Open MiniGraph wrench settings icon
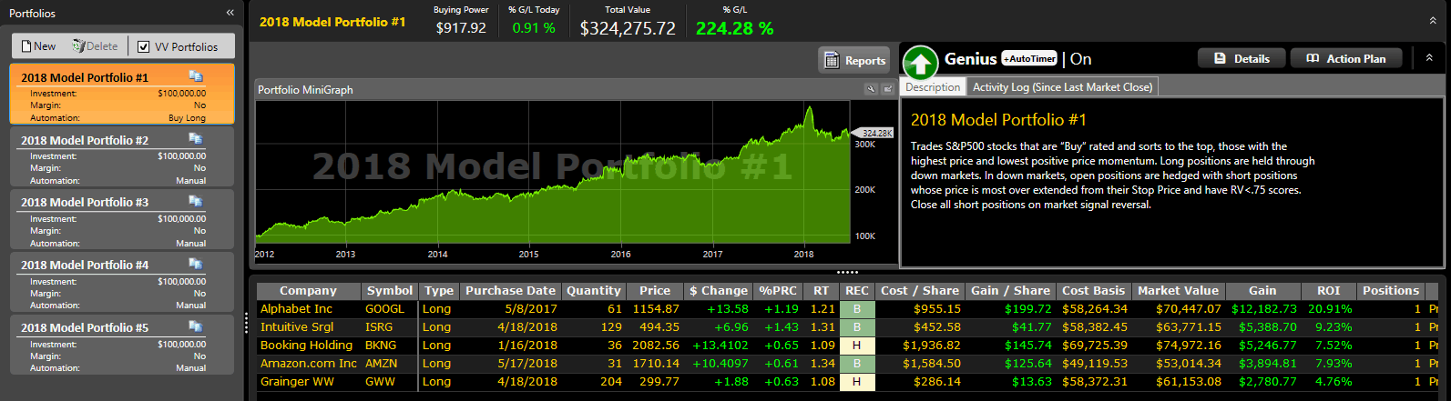Screen dimensions: 1451x401 871,89
